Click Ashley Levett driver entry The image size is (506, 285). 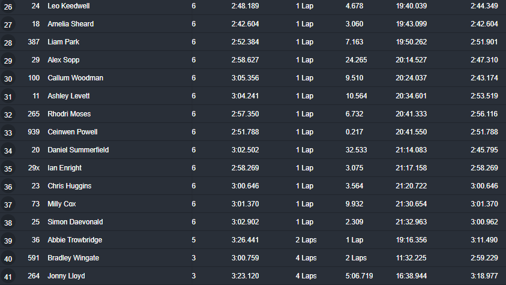[x=68, y=96]
